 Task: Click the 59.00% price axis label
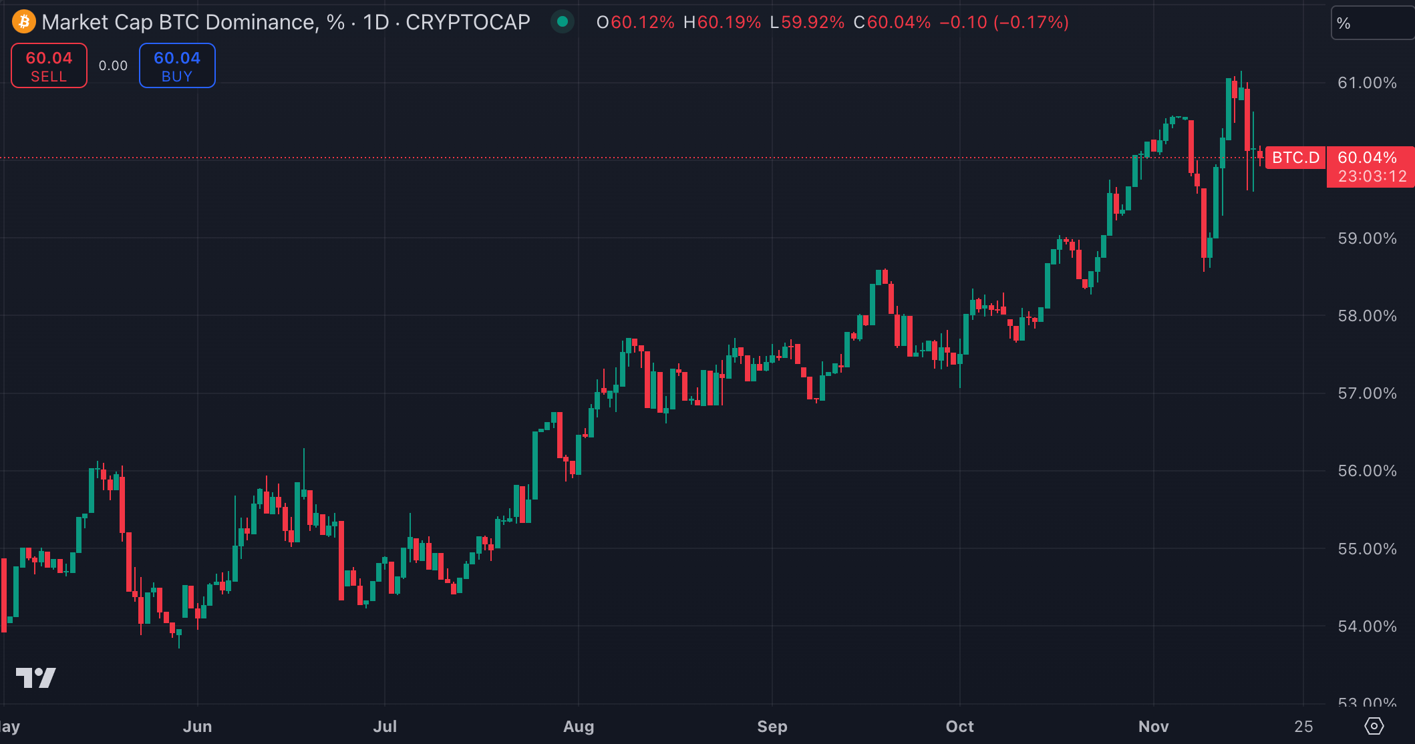tap(1367, 238)
